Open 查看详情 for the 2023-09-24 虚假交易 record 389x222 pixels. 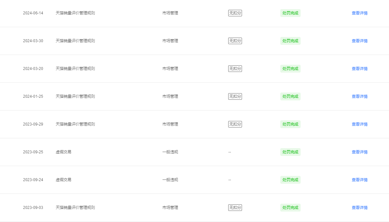pos(360,179)
